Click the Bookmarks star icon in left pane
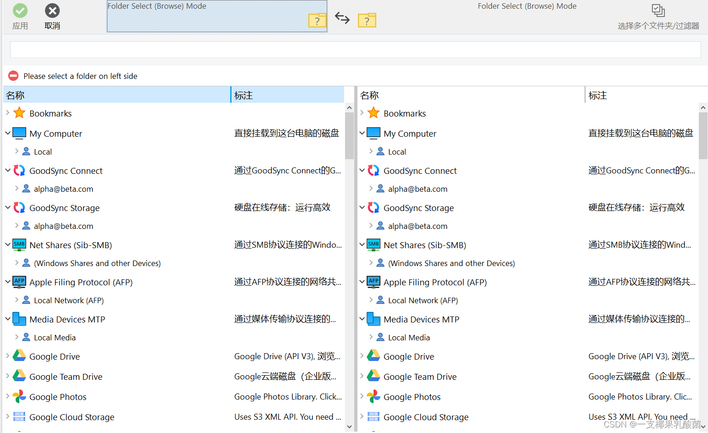This screenshot has height=433, width=708. (x=19, y=113)
